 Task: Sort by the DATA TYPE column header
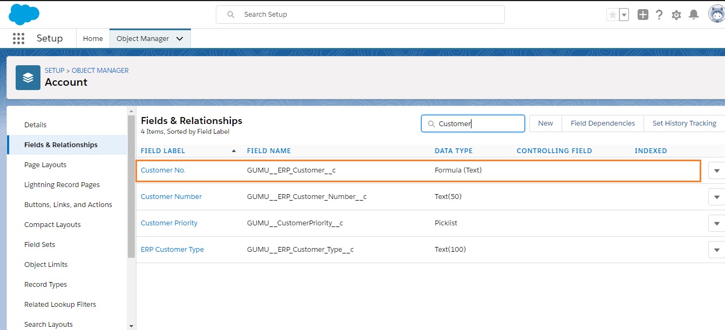pos(454,151)
